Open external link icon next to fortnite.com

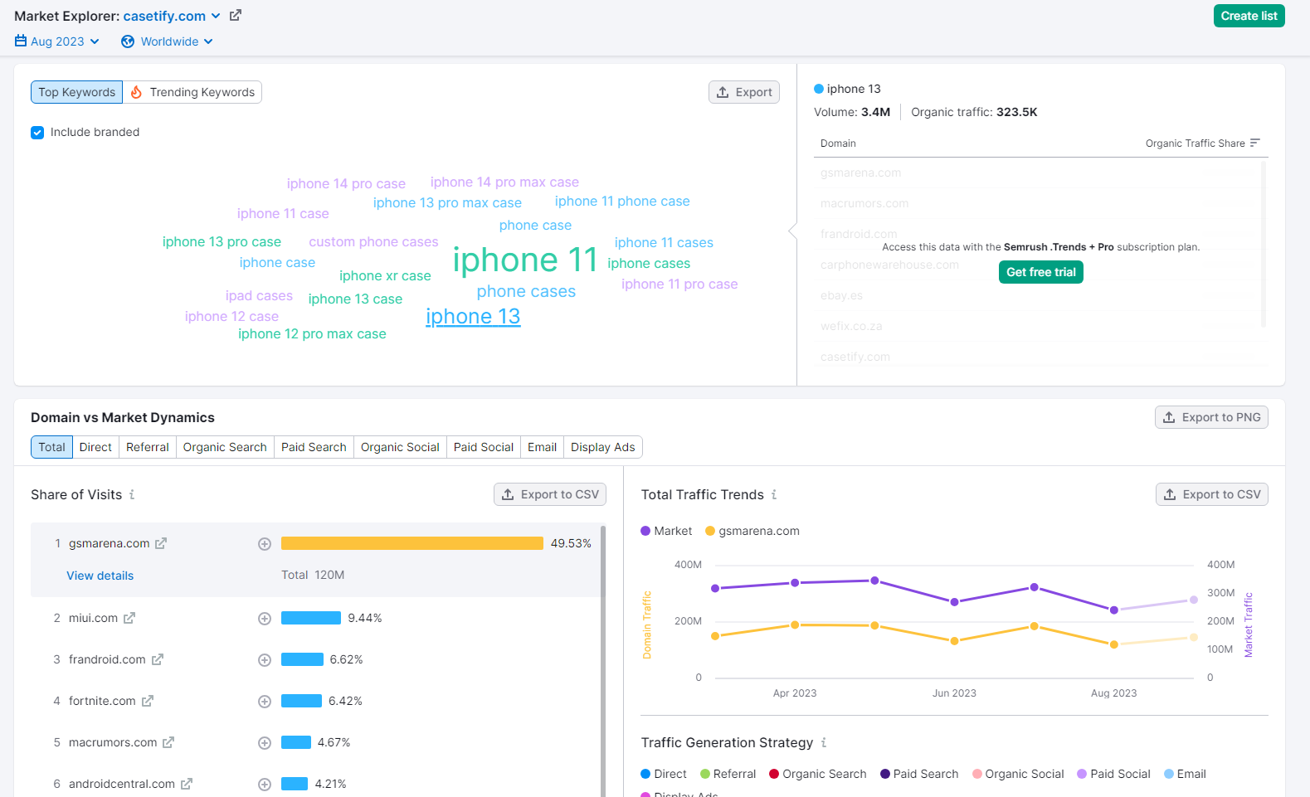point(148,701)
